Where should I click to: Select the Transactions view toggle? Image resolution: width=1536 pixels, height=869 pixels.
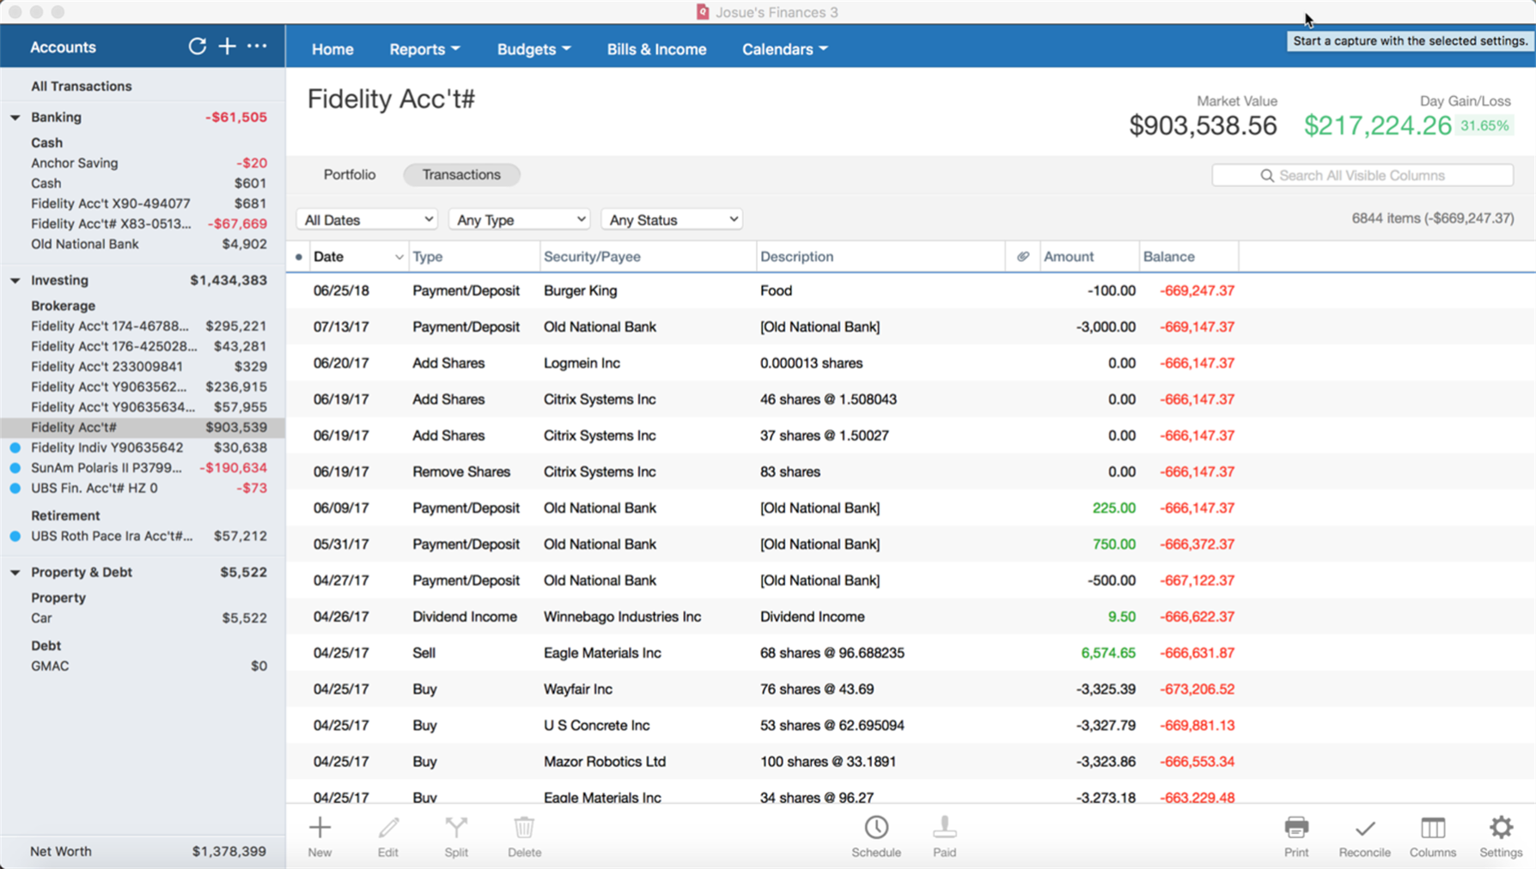(x=461, y=174)
